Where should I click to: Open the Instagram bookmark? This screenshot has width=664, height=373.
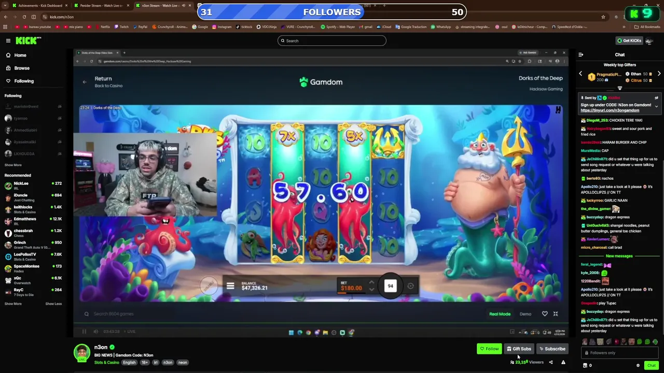click(222, 27)
